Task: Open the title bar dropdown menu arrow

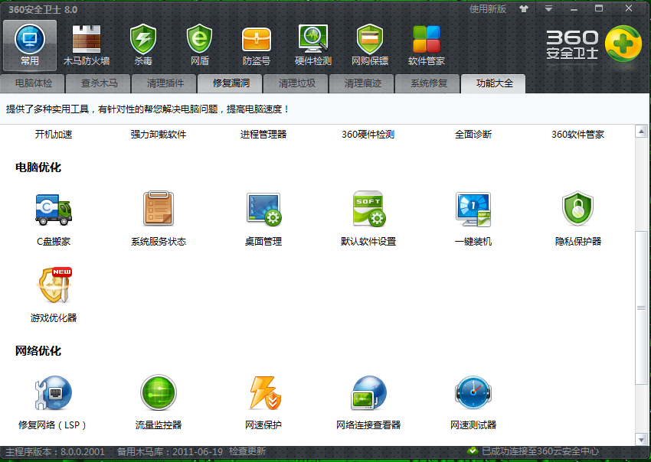Action: tap(549, 8)
